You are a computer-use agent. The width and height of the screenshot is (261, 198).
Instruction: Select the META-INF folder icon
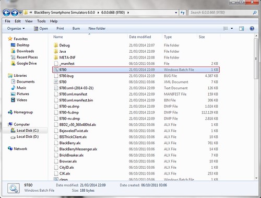click(x=56, y=57)
